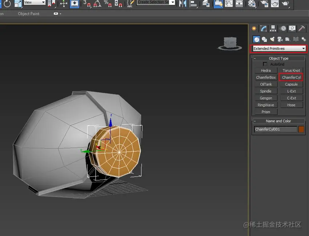
Task: Enable the AutoGrid checkbox
Action: (x=265, y=64)
